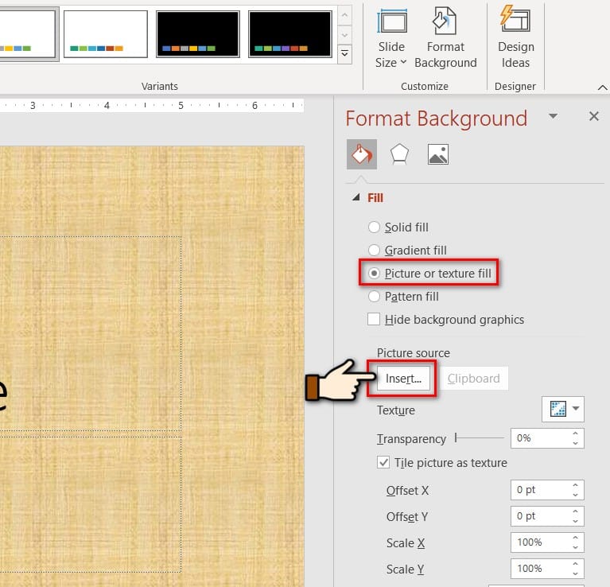Choose the Gradient fill option
Screen dimensions: 610x587
click(x=375, y=251)
